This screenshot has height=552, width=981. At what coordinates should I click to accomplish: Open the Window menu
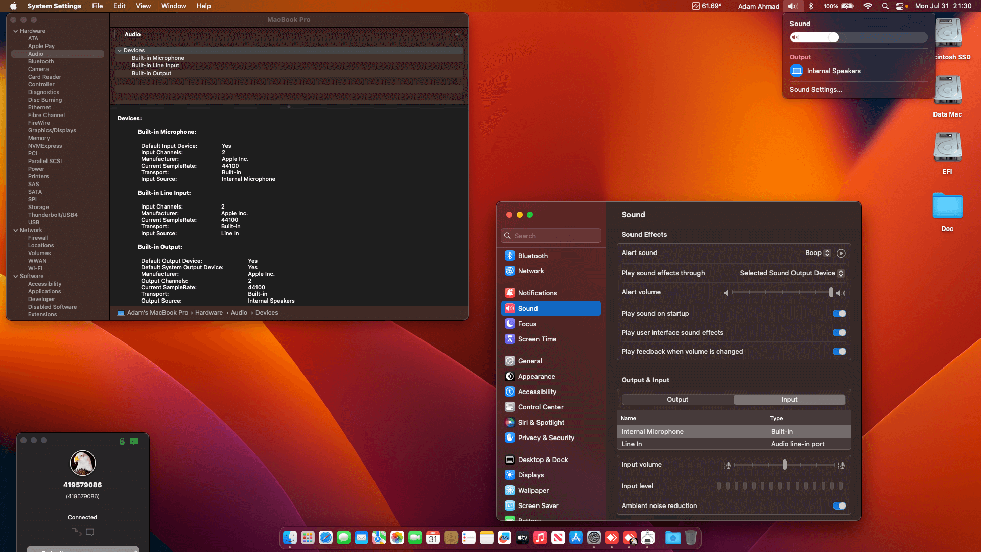(x=174, y=6)
